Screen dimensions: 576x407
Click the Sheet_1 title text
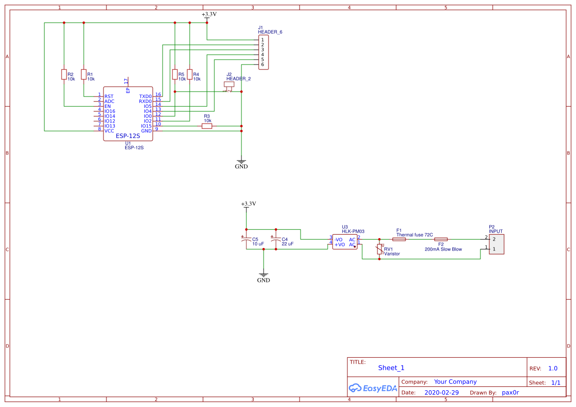391,368
